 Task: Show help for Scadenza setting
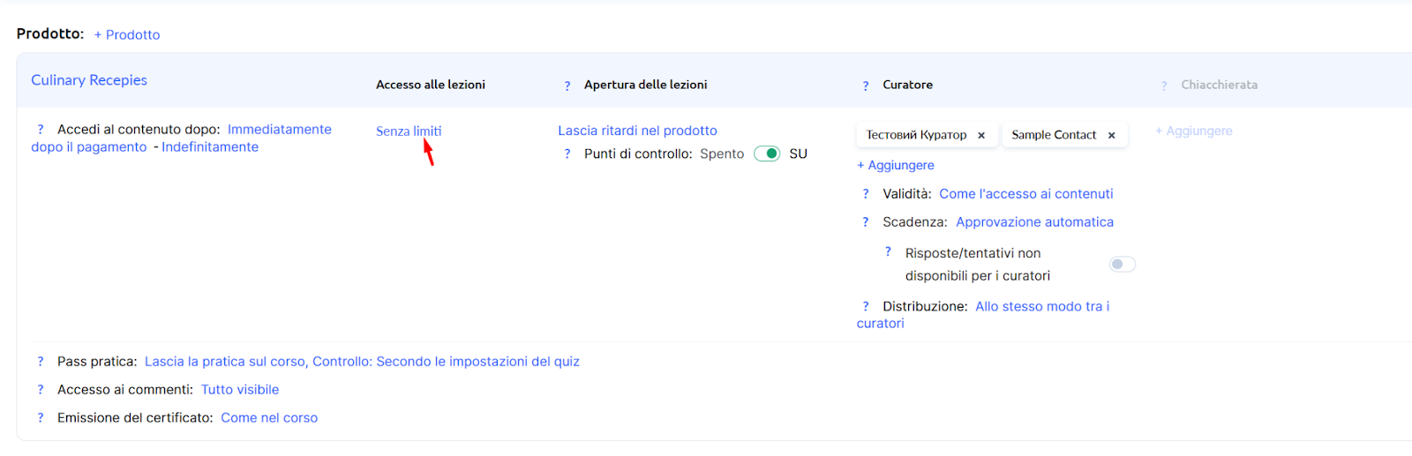pos(866,222)
